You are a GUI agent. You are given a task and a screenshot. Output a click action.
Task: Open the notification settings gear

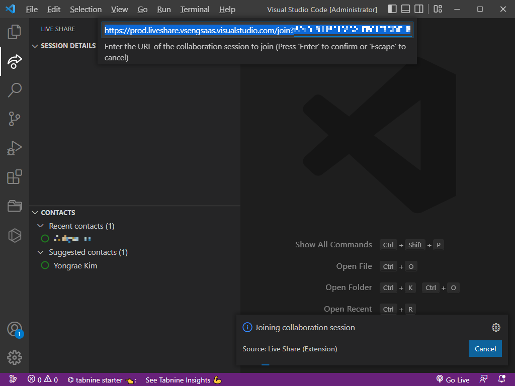496,327
